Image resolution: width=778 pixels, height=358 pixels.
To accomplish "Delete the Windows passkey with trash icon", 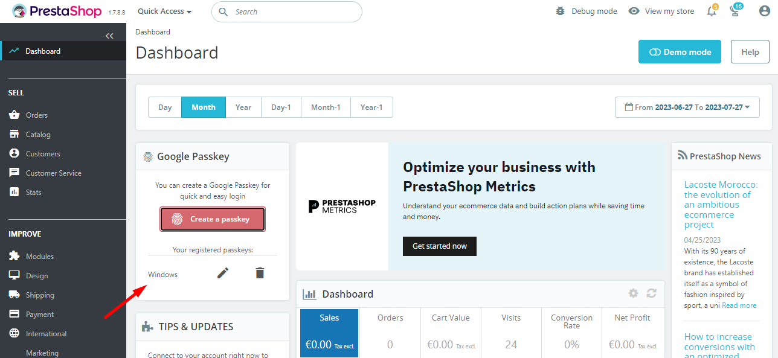I will pos(260,273).
